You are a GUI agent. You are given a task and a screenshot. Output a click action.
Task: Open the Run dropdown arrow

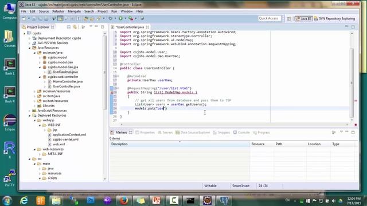[x=125, y=18]
